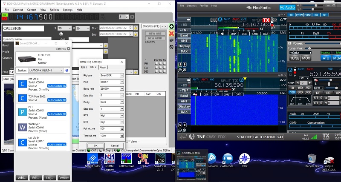Open TQSL desktop shortcut
This screenshot has height=182, width=341.
point(143,160)
